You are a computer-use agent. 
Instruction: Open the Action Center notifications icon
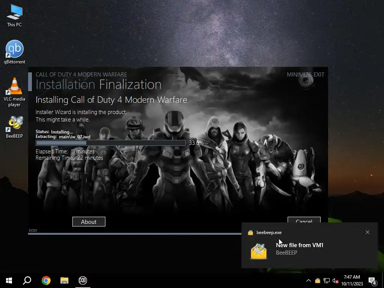click(x=372, y=281)
